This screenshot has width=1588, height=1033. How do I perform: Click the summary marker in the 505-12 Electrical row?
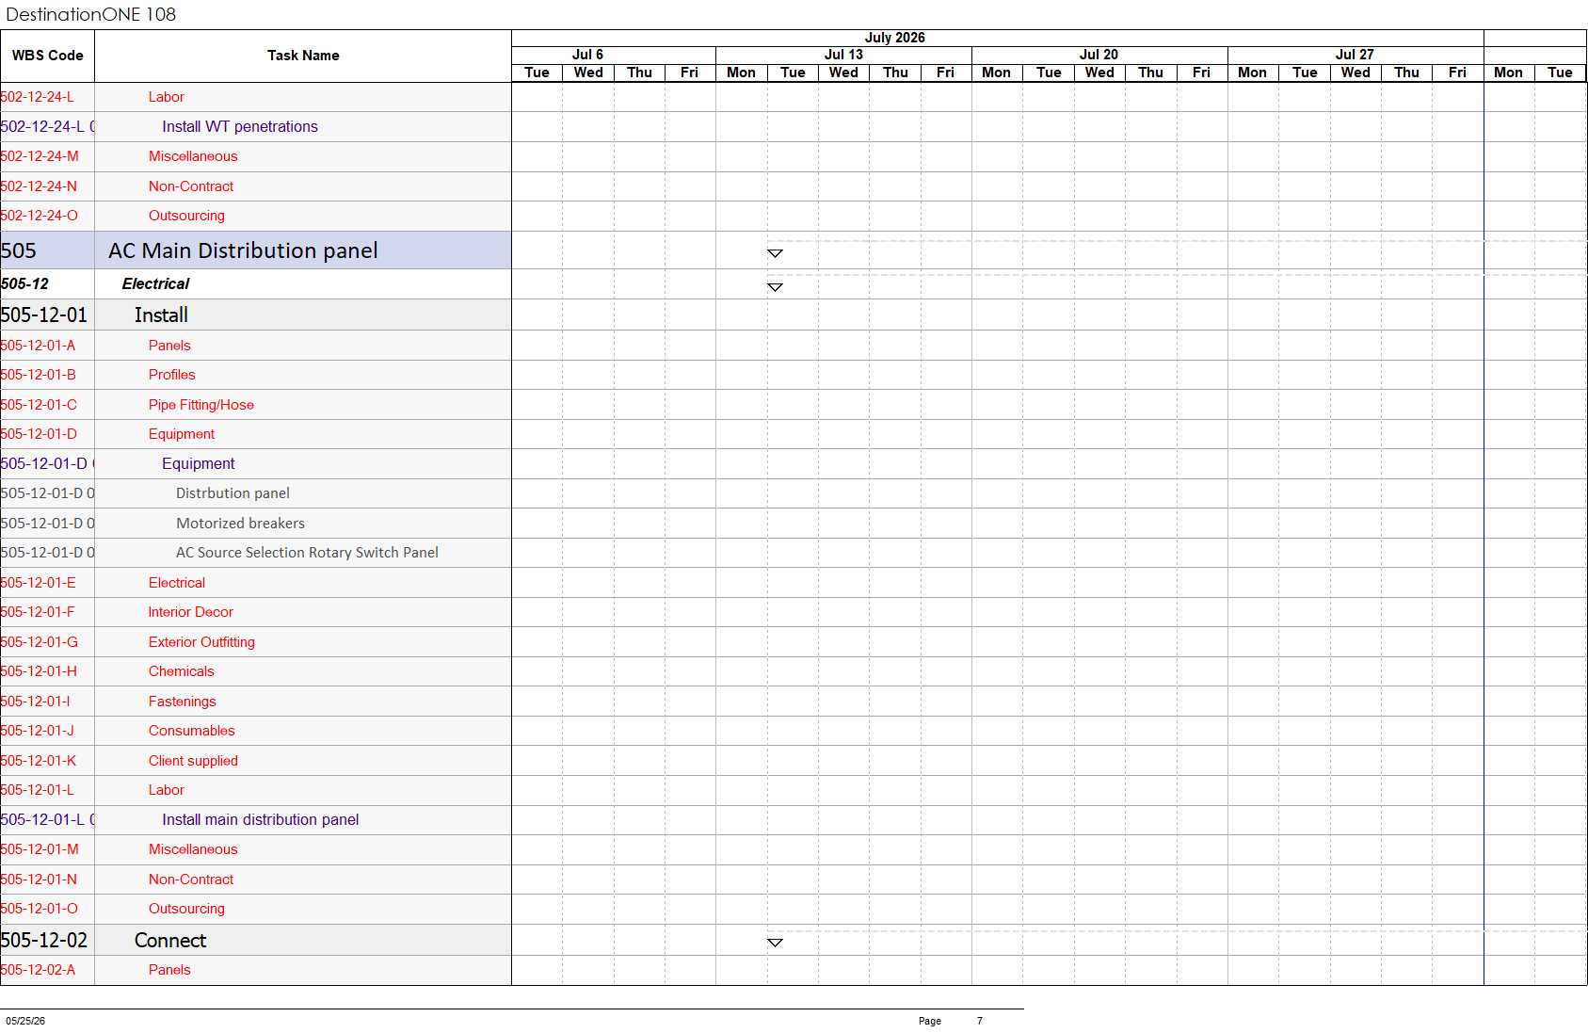click(775, 287)
